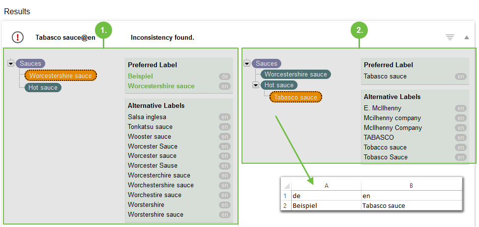Click the Tonkatsu sauce alternative label
Image resolution: width=479 pixels, height=227 pixels.
pyautogui.click(x=150, y=127)
